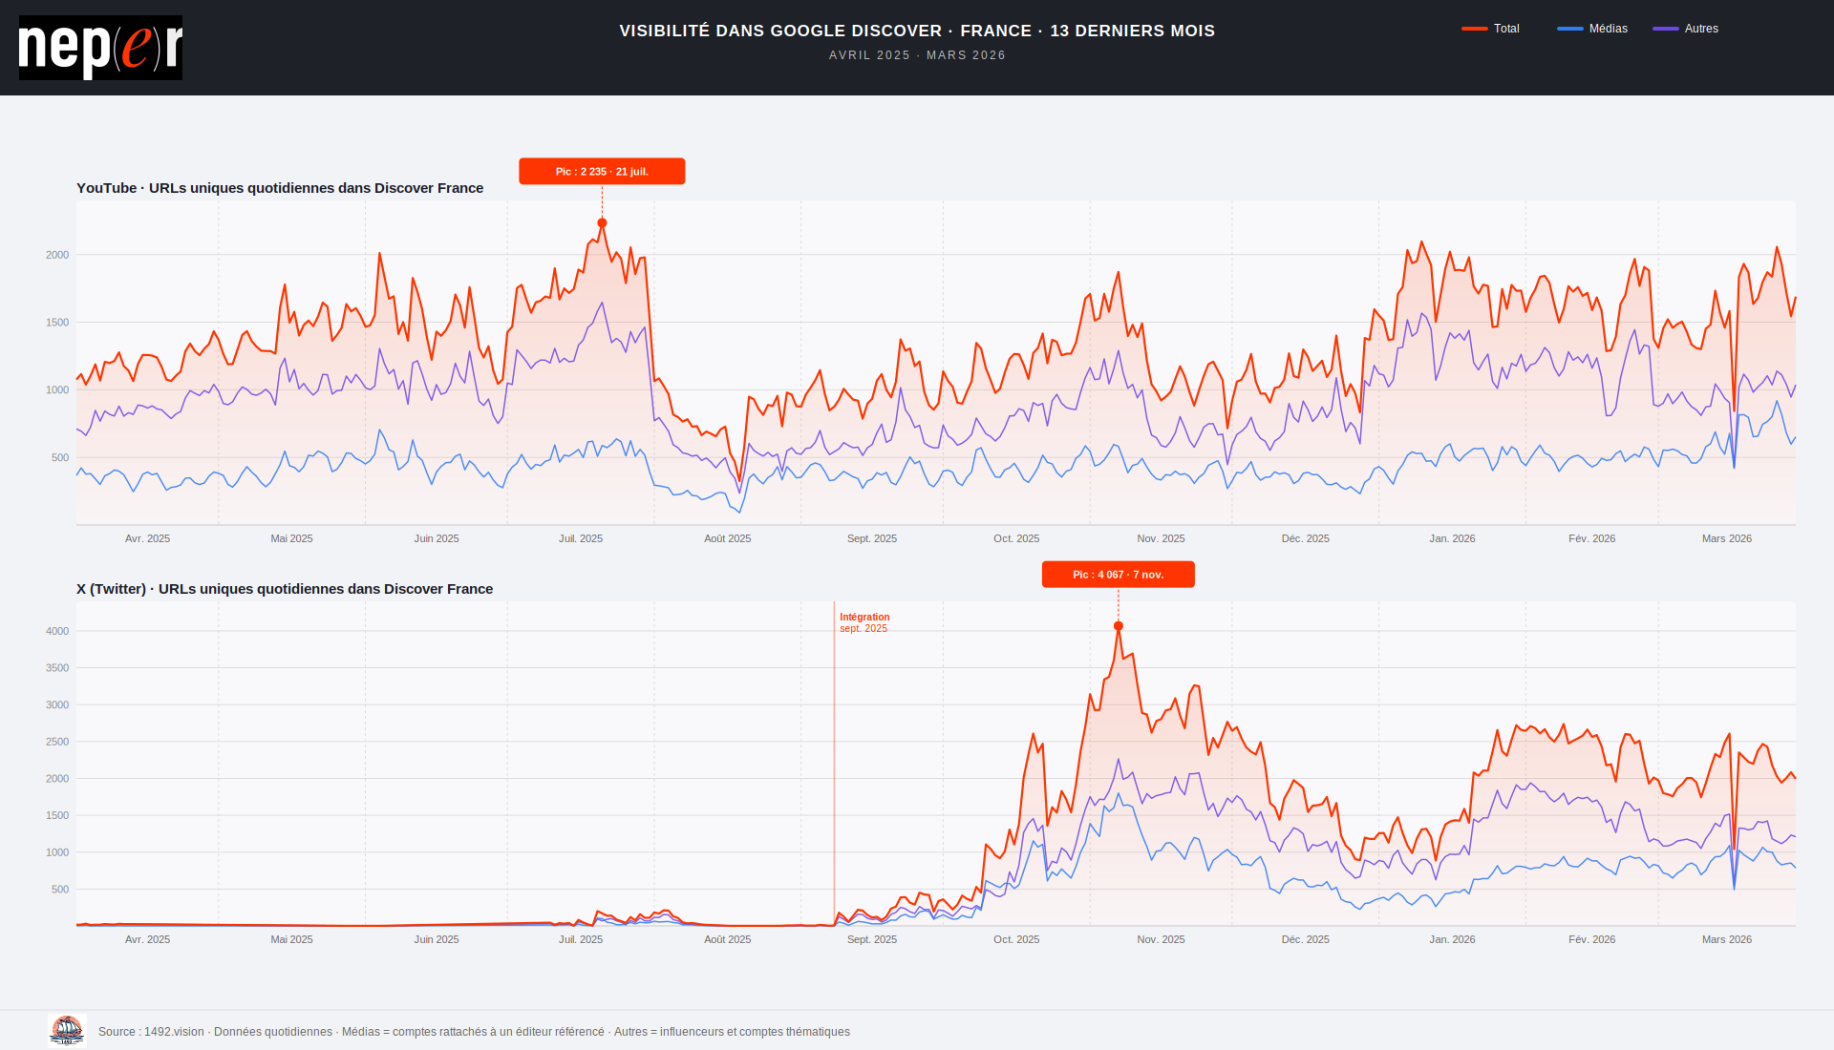Click the Intégration sept. 2025 annotation

tap(864, 622)
